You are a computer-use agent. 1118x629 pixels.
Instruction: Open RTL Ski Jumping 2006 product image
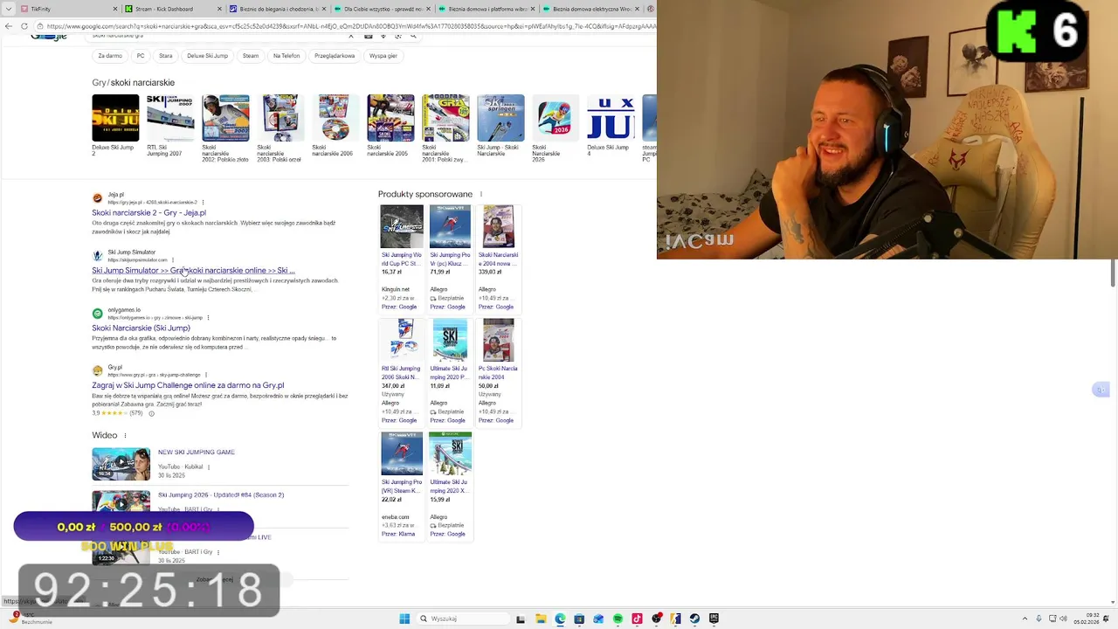pyautogui.click(x=402, y=340)
